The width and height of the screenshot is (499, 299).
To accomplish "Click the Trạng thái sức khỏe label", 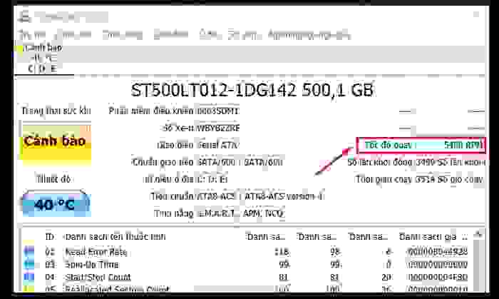I will [x=56, y=111].
